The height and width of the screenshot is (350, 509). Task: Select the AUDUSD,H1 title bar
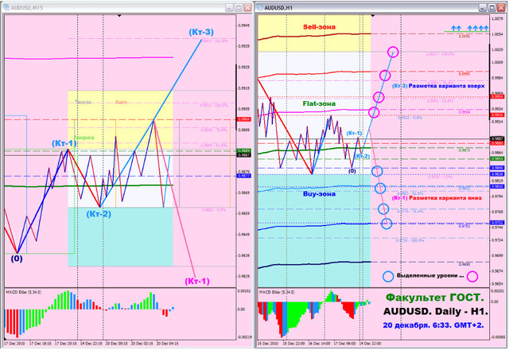[x=381, y=7]
